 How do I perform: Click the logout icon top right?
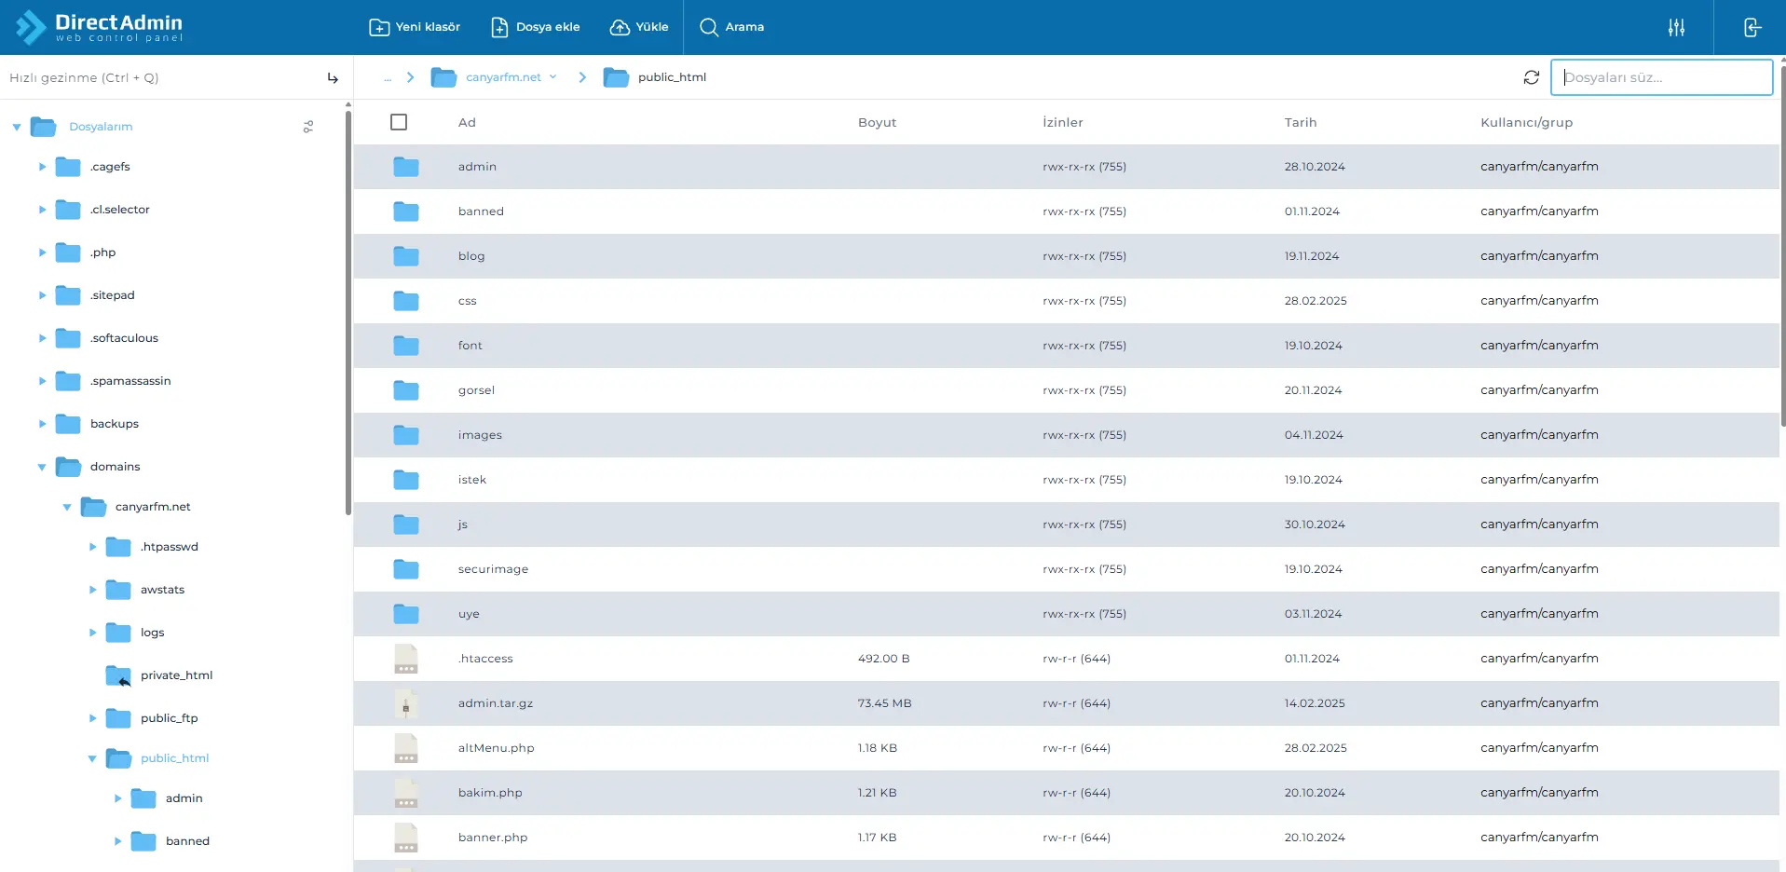tap(1751, 27)
